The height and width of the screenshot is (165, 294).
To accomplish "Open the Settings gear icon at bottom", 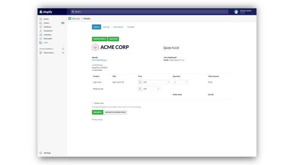I will tap(41, 153).
